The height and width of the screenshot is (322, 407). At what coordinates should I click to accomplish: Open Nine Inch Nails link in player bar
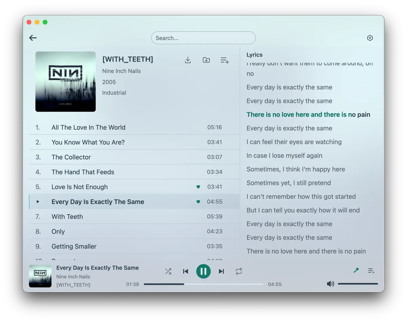73,277
